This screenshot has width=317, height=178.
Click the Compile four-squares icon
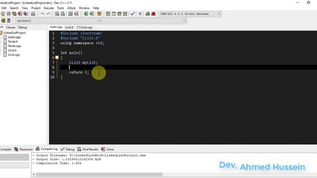coord(108,14)
